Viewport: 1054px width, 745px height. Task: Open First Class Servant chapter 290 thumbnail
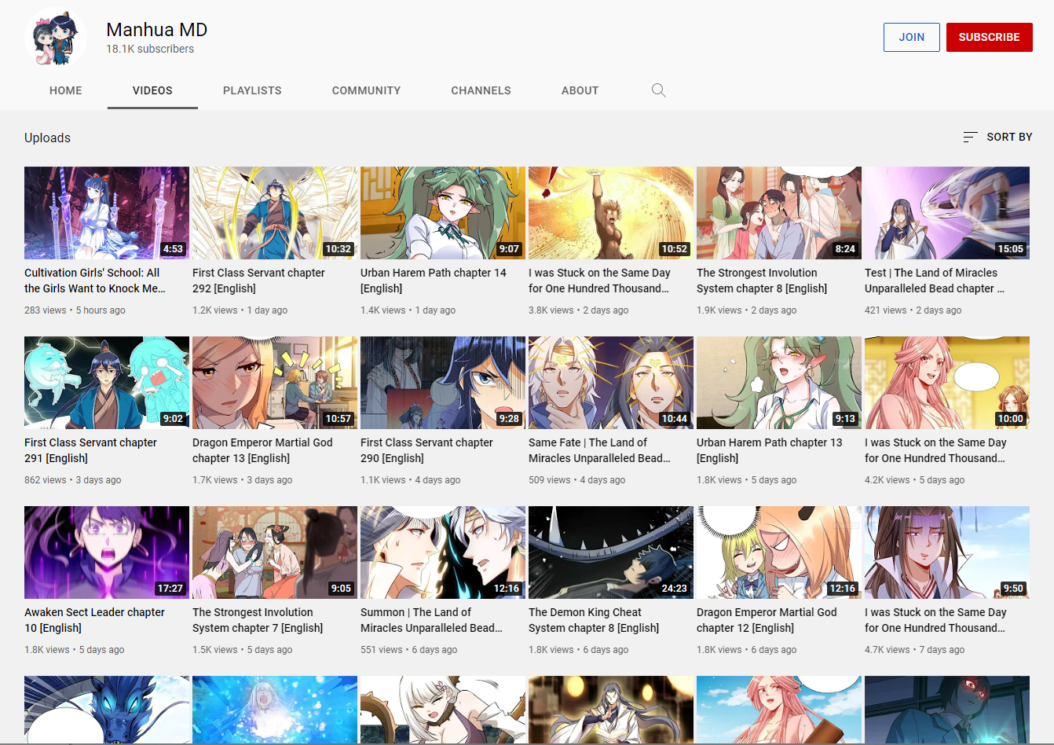pyautogui.click(x=443, y=383)
